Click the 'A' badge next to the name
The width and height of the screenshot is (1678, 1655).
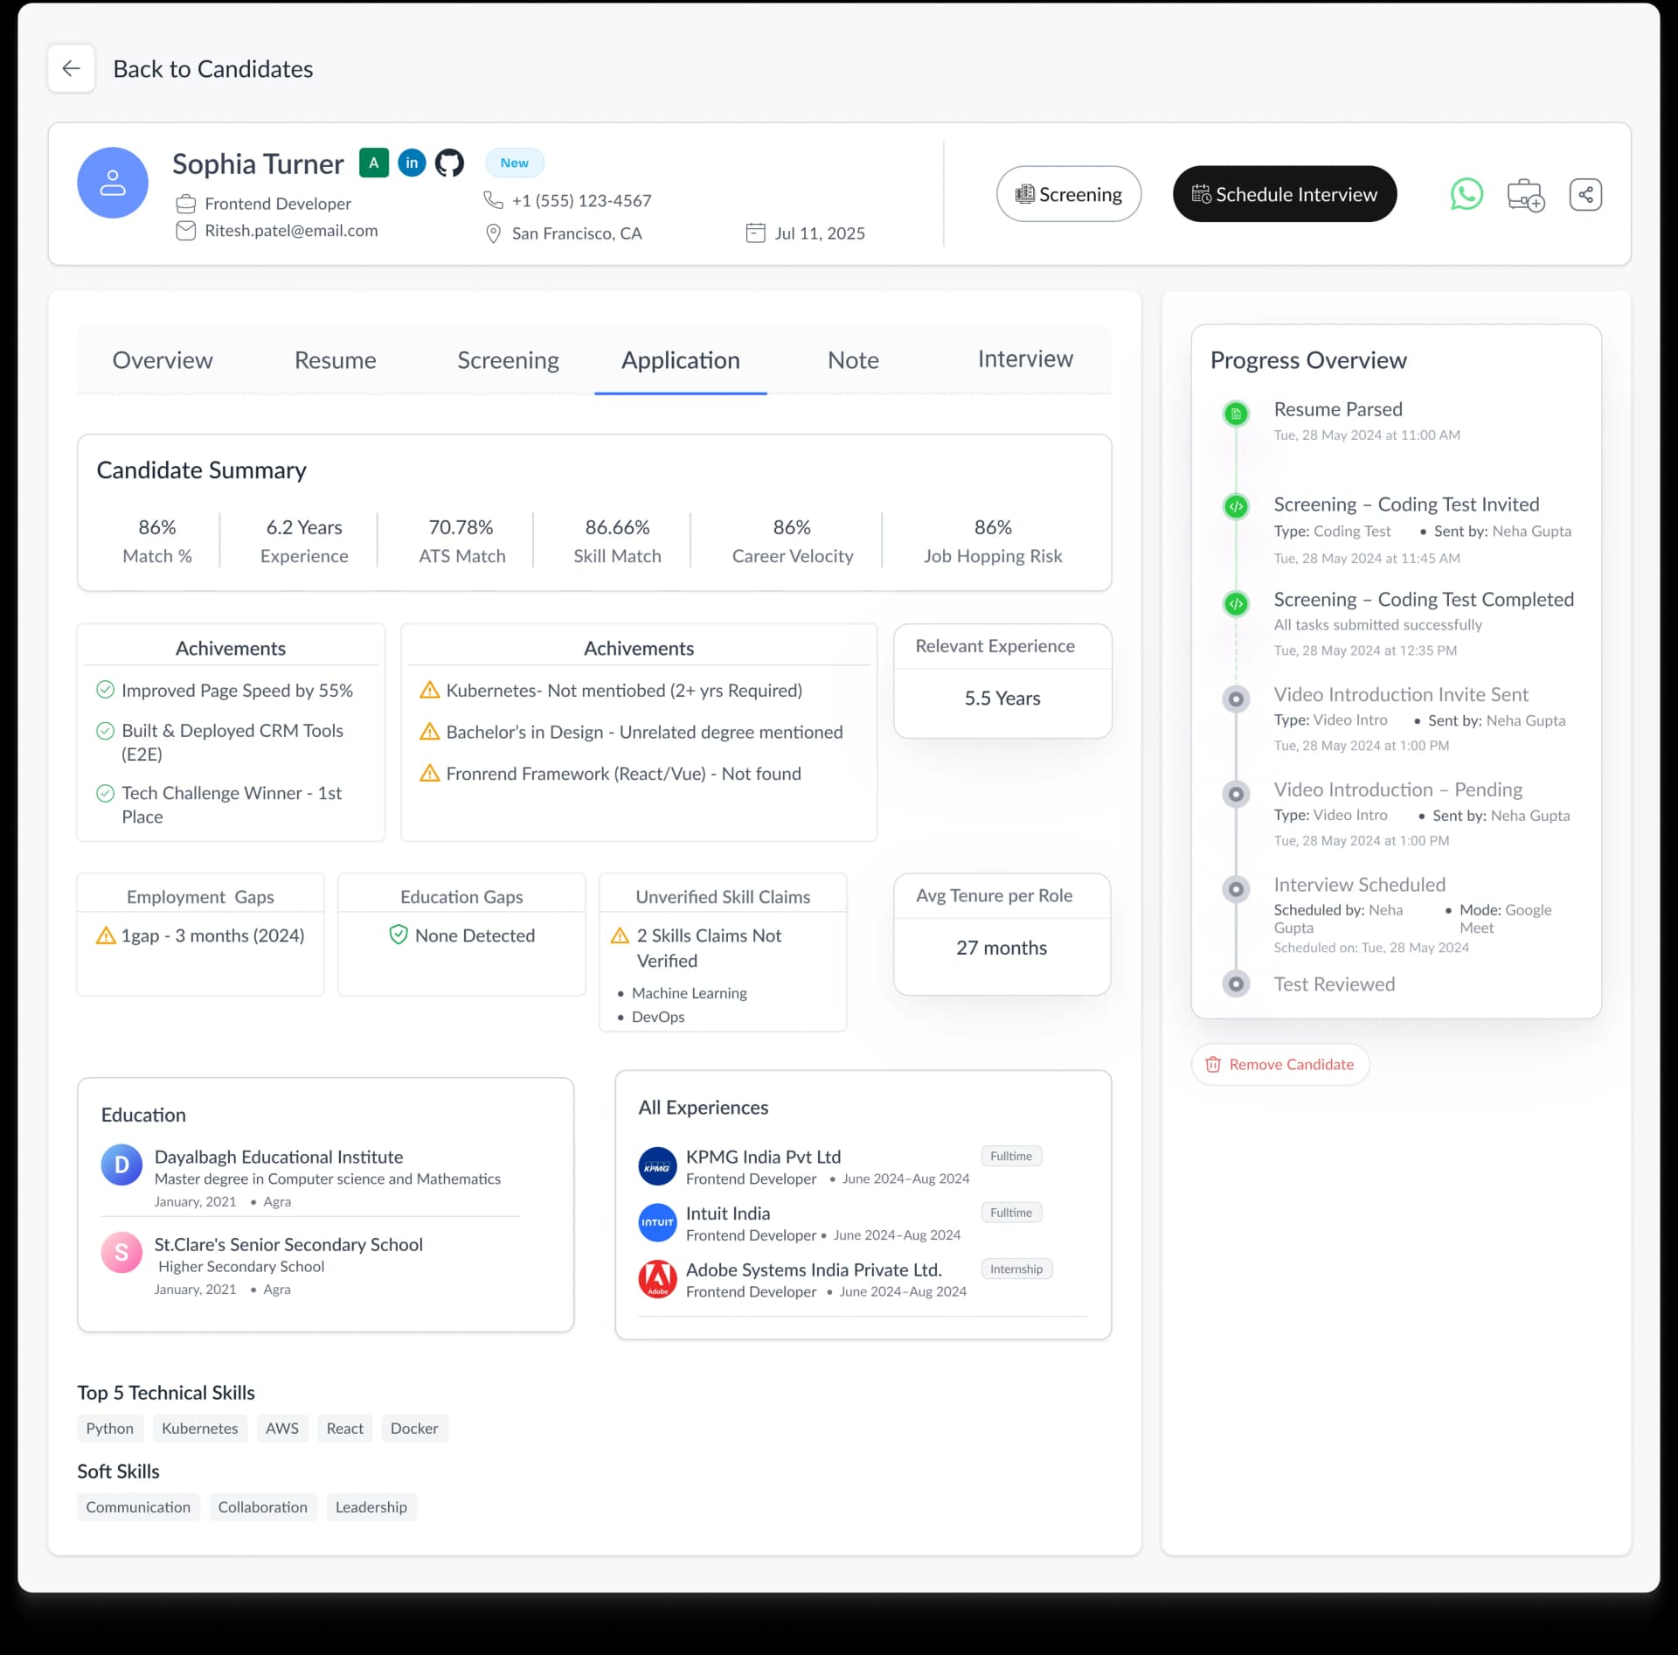pos(374,163)
